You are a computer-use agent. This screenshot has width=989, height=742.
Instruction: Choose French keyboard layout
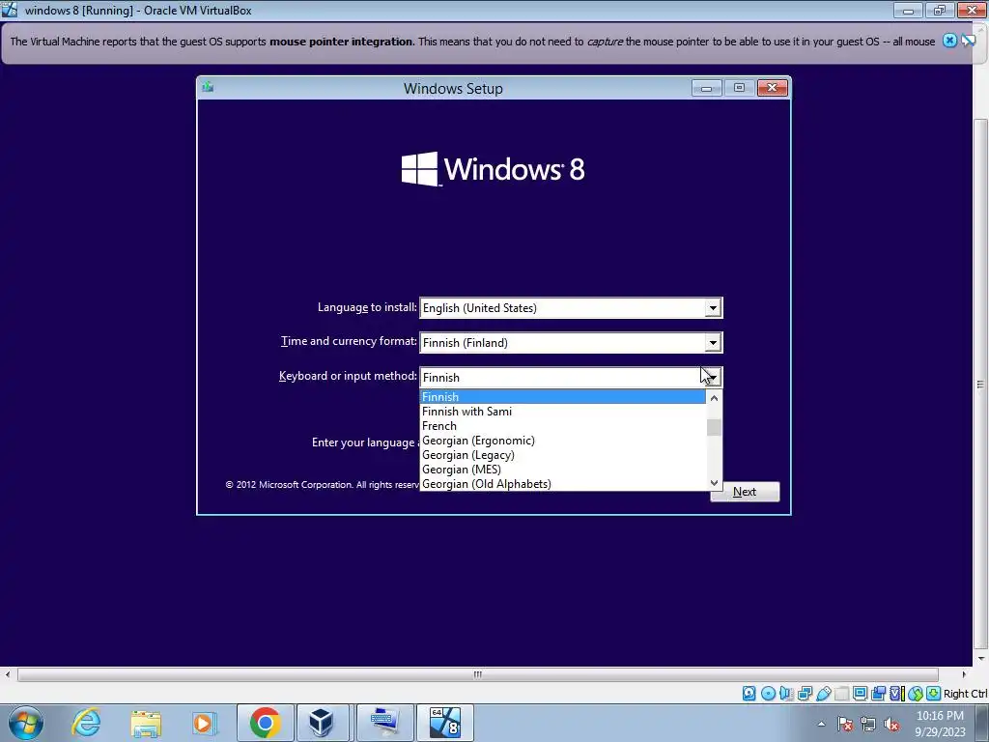(x=563, y=426)
